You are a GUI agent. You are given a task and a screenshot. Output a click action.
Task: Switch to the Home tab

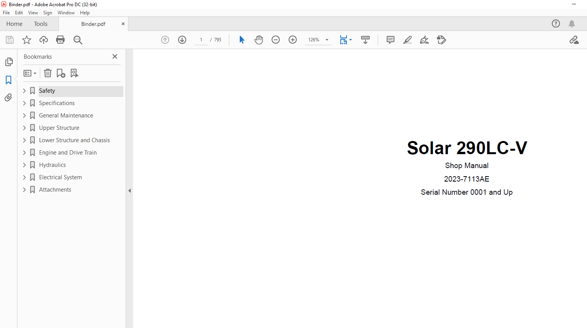(x=14, y=24)
